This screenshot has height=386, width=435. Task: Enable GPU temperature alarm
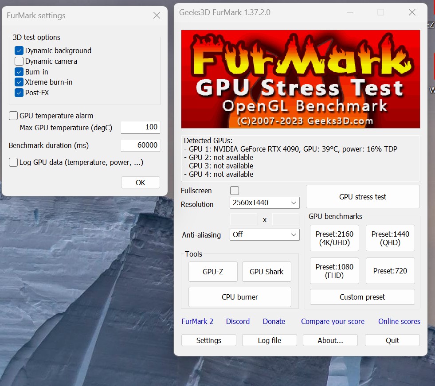click(x=13, y=116)
